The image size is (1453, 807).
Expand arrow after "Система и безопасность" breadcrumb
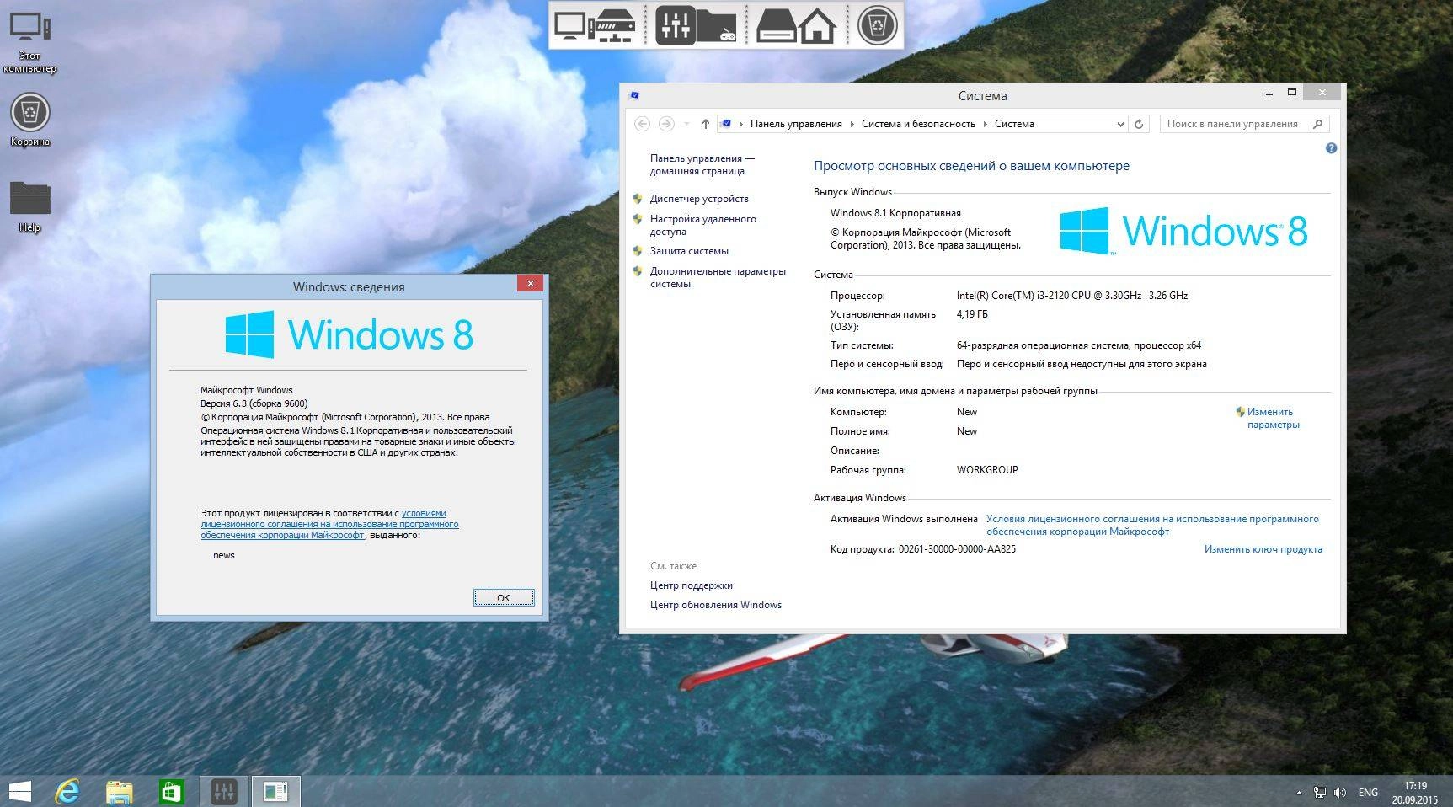985,124
